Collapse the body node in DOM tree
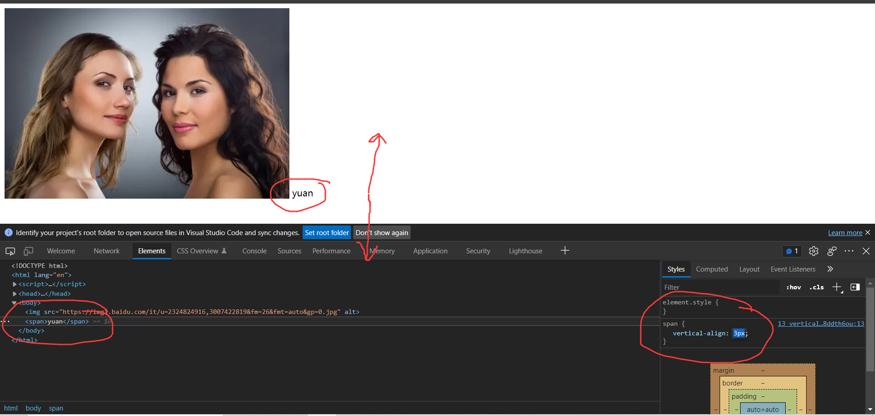Image resolution: width=875 pixels, height=416 pixels. 15,303
